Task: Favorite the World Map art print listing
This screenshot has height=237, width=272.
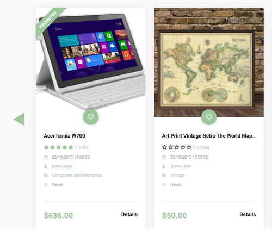Action: (x=209, y=117)
